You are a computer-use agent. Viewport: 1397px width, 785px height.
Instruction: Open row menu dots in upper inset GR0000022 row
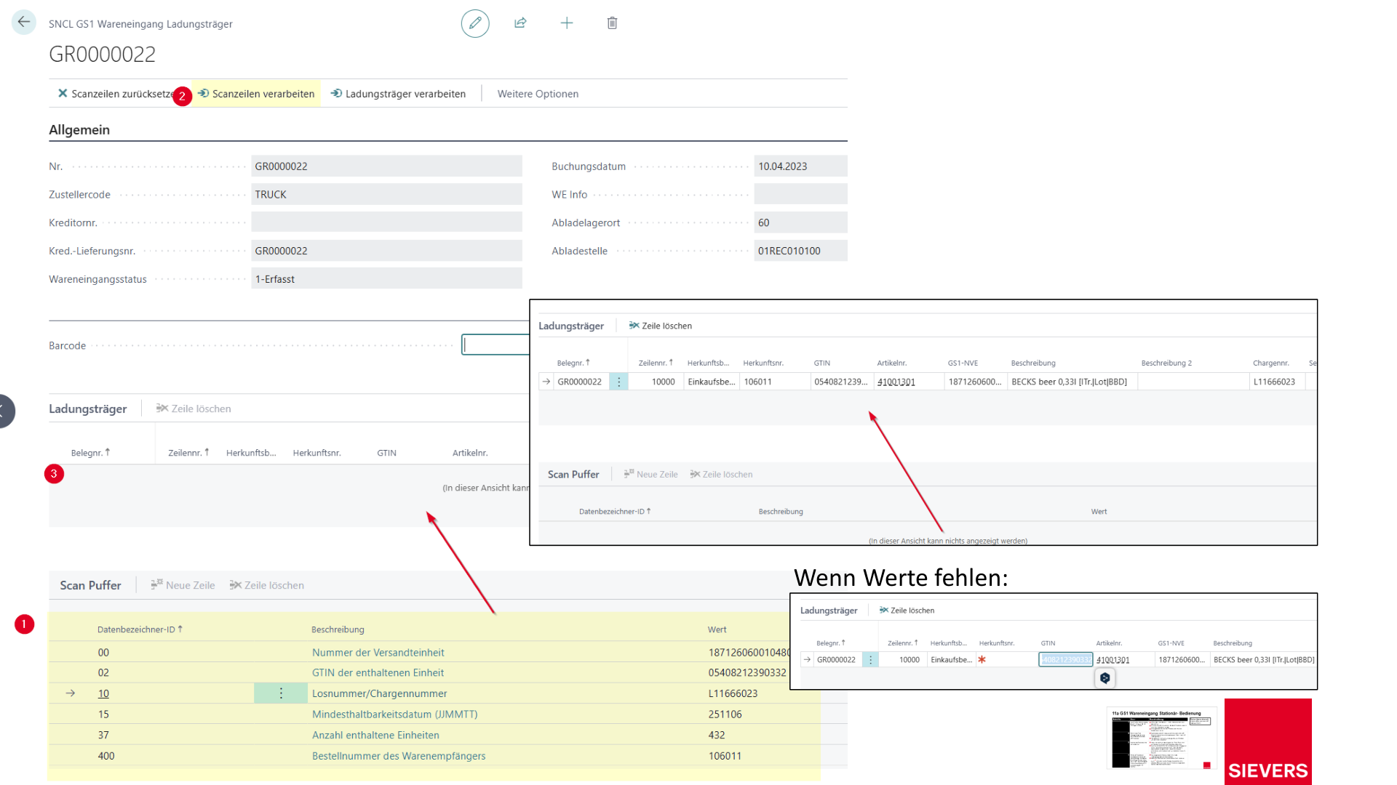pyautogui.click(x=618, y=382)
